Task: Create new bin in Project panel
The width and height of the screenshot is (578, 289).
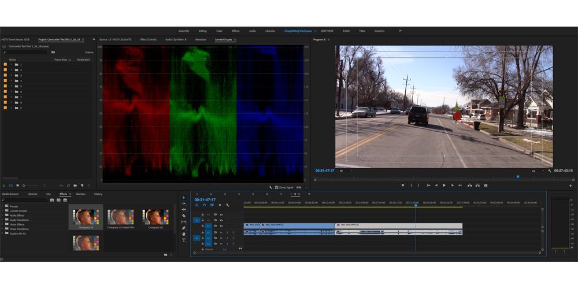Action: (75, 186)
